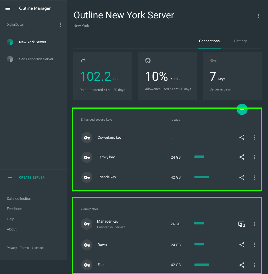Share Dawn's access key
The width and height of the screenshot is (268, 274).
pyautogui.click(x=242, y=245)
